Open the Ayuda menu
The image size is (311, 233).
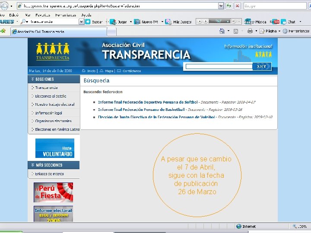pos(86,15)
